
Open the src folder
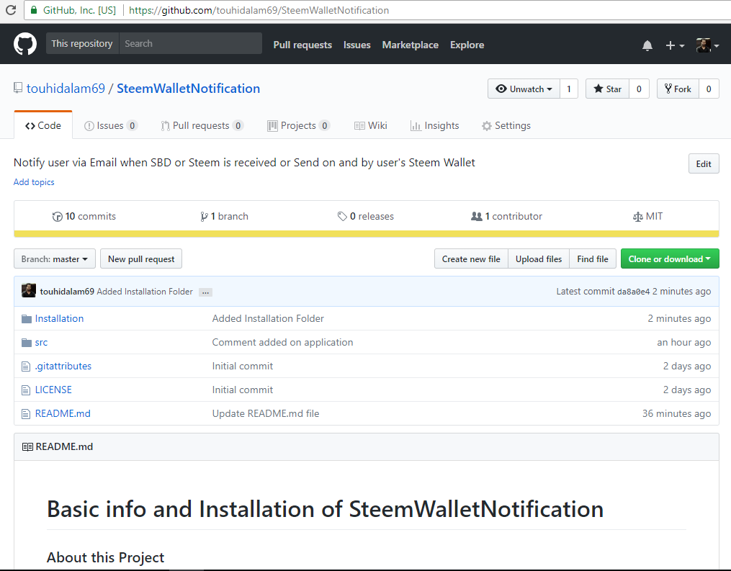point(41,343)
